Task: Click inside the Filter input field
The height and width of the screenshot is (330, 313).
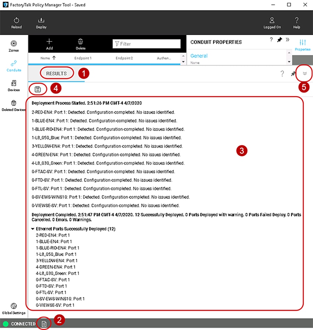Action: (146, 44)
